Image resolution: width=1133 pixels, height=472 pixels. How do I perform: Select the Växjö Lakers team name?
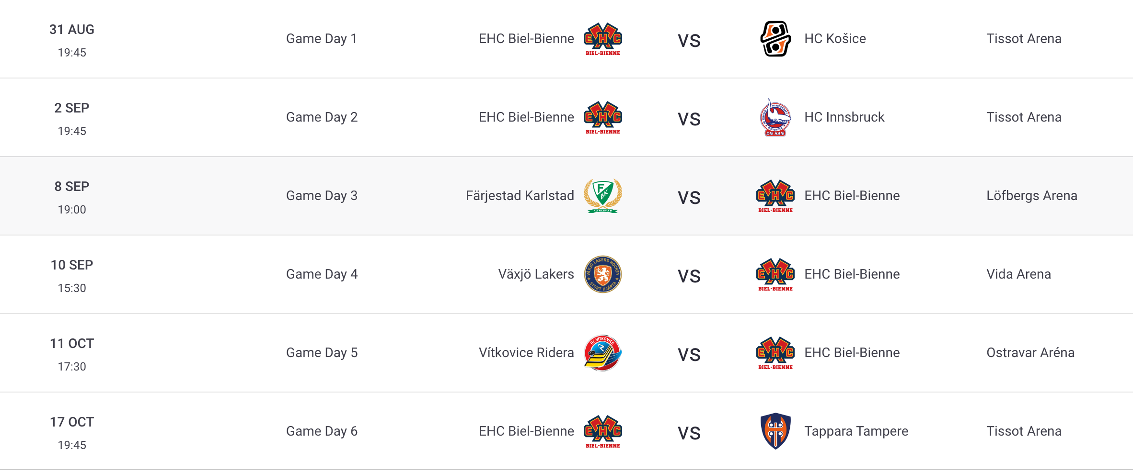coord(536,274)
